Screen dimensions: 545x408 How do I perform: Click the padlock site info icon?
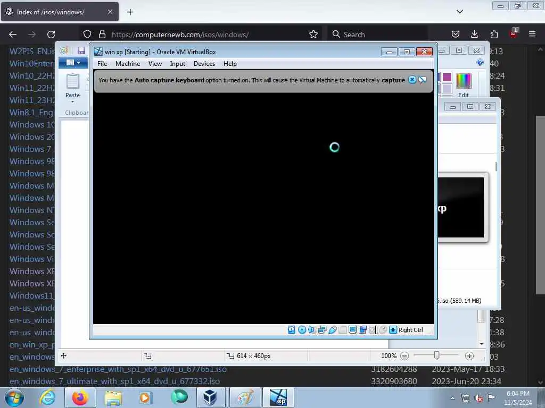(102, 34)
